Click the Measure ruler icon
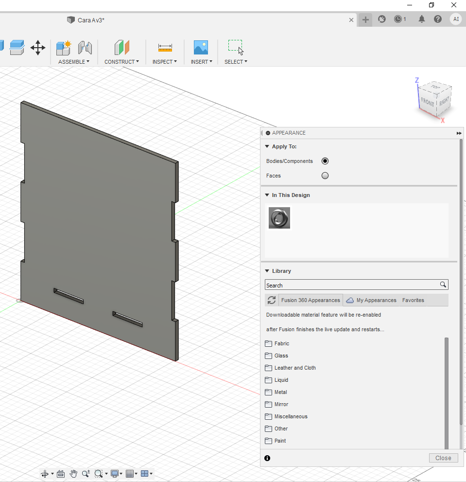 (165, 48)
